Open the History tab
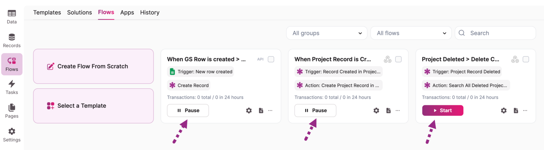This screenshot has height=150, width=544. (x=150, y=12)
